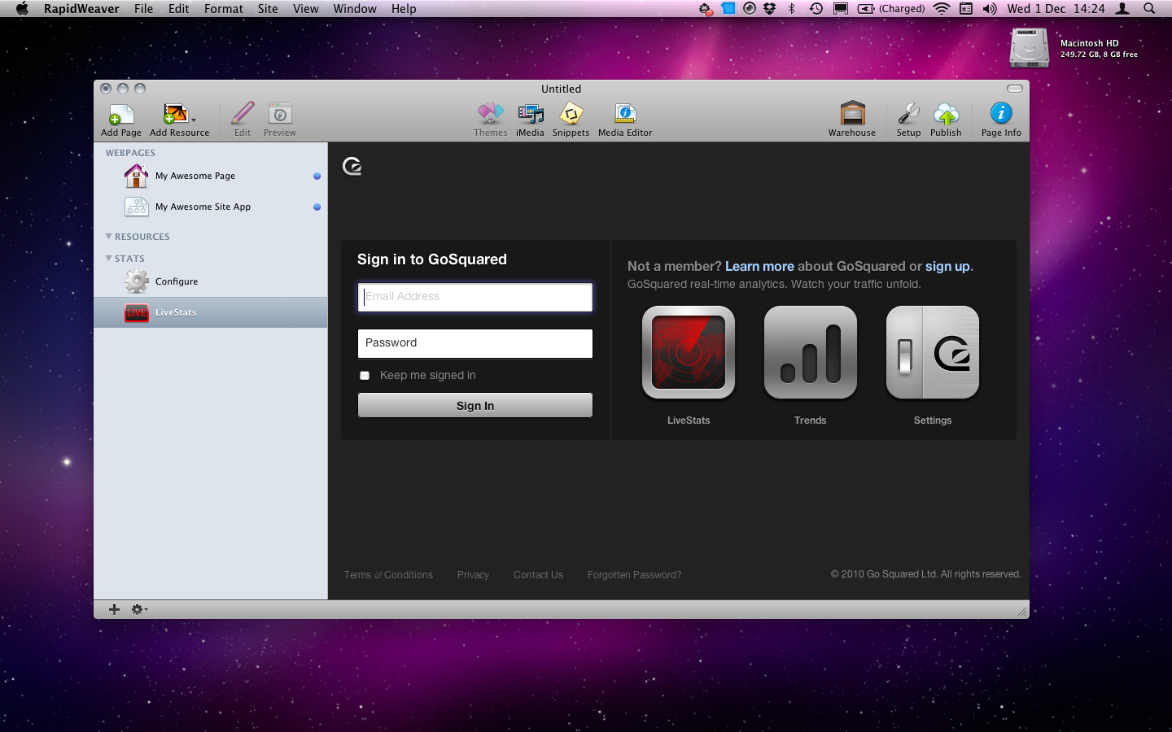The image size is (1172, 732).
Task: Open the Snippets panel icon
Action: [571, 114]
